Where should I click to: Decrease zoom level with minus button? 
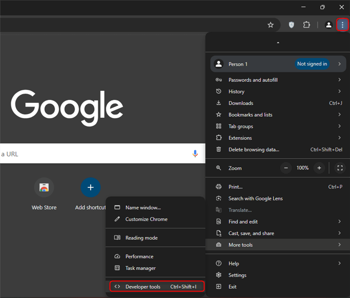point(286,168)
